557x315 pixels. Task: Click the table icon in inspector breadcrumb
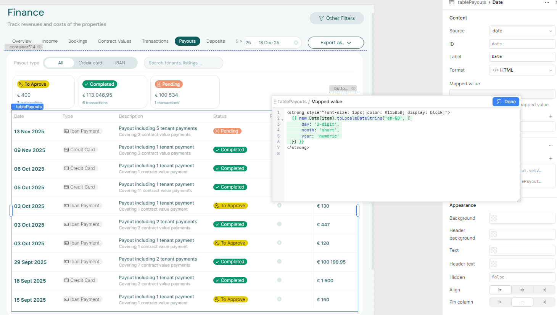pyautogui.click(x=452, y=3)
